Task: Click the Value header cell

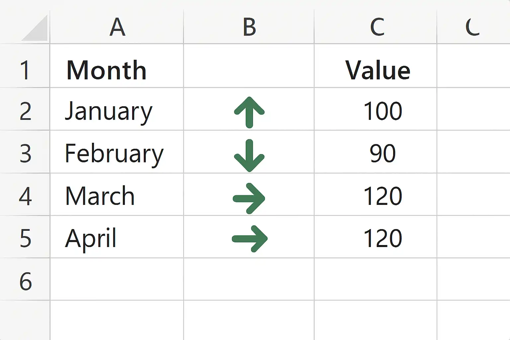Action: pyautogui.click(x=376, y=66)
